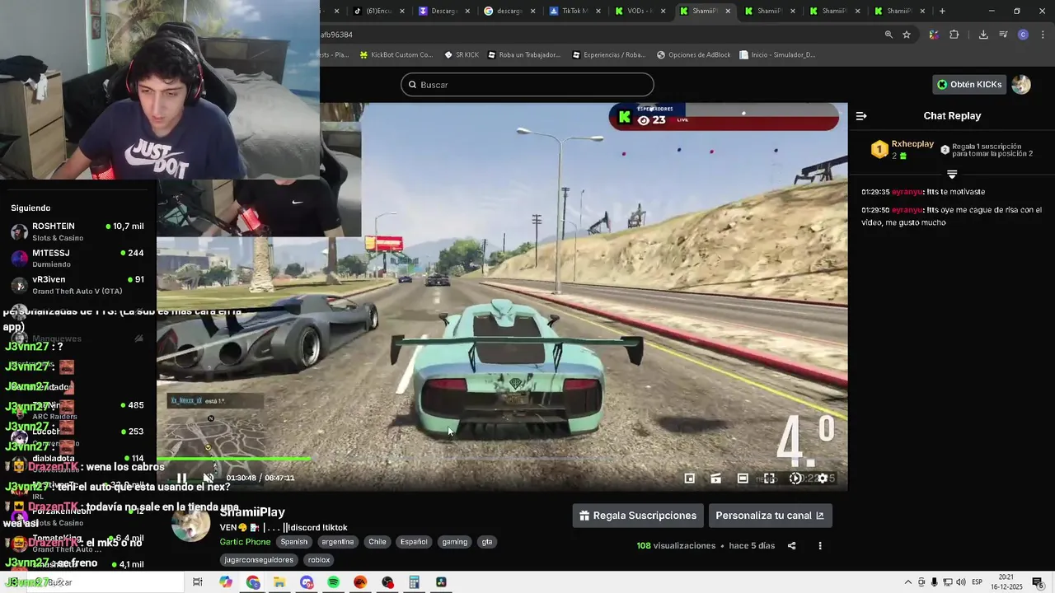Select the argentina tag
1055x593 pixels.
coord(338,542)
